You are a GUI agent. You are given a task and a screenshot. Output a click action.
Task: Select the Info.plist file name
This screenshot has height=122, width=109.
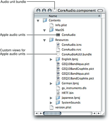61,25
